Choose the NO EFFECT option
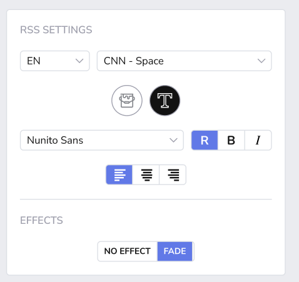This screenshot has width=299, height=282. (128, 251)
